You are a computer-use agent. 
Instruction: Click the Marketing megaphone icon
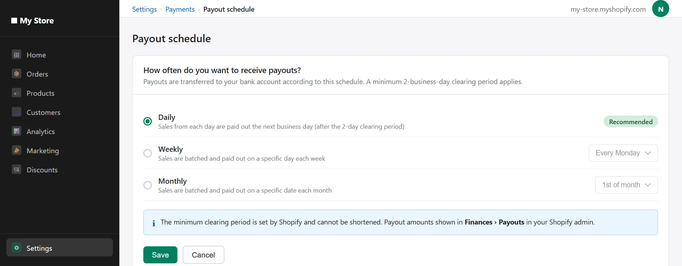click(x=16, y=151)
